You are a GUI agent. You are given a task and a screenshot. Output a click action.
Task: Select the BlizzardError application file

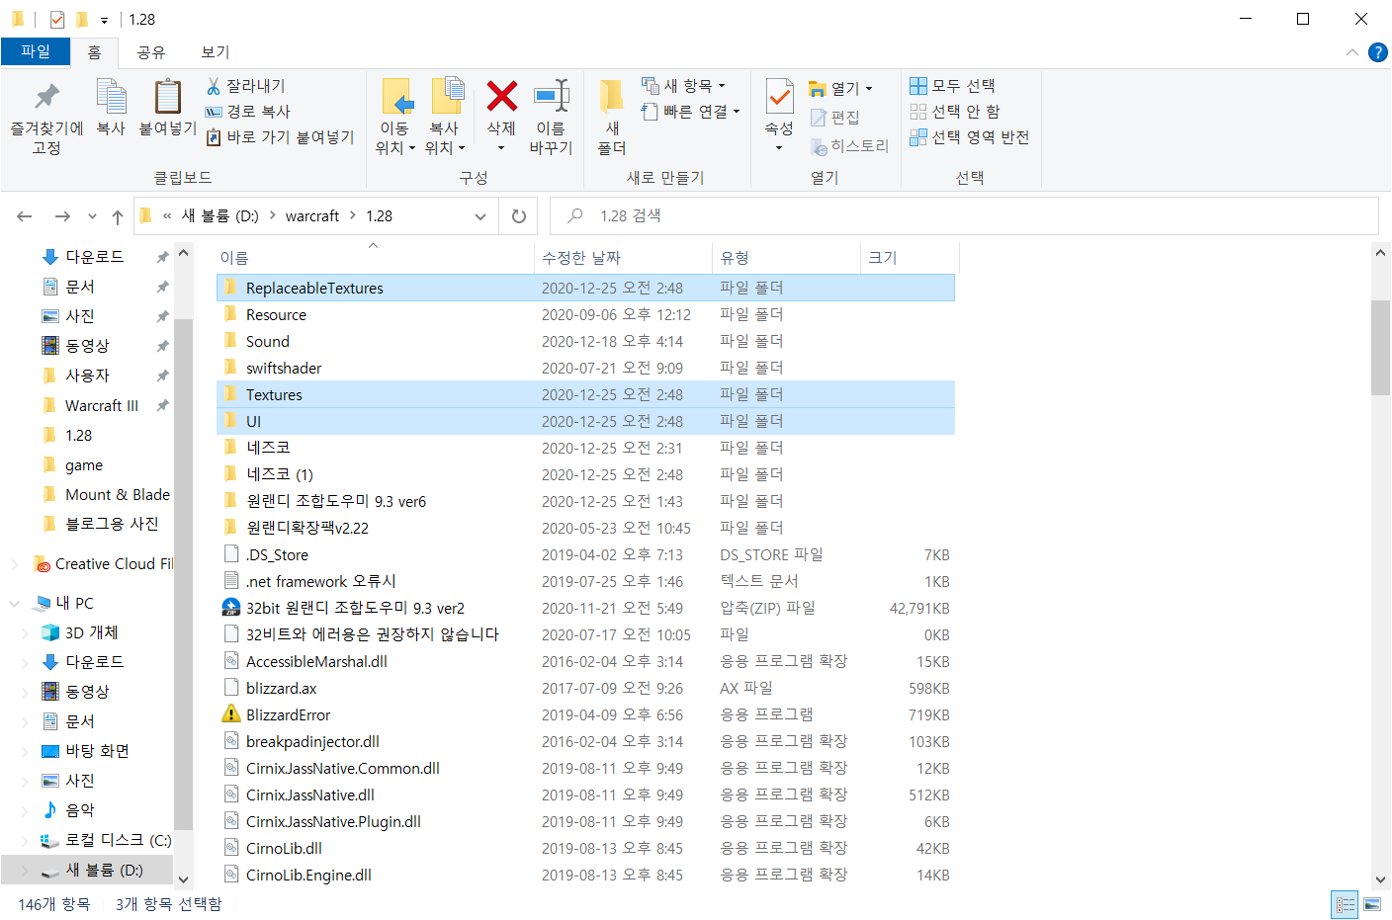(x=585, y=714)
